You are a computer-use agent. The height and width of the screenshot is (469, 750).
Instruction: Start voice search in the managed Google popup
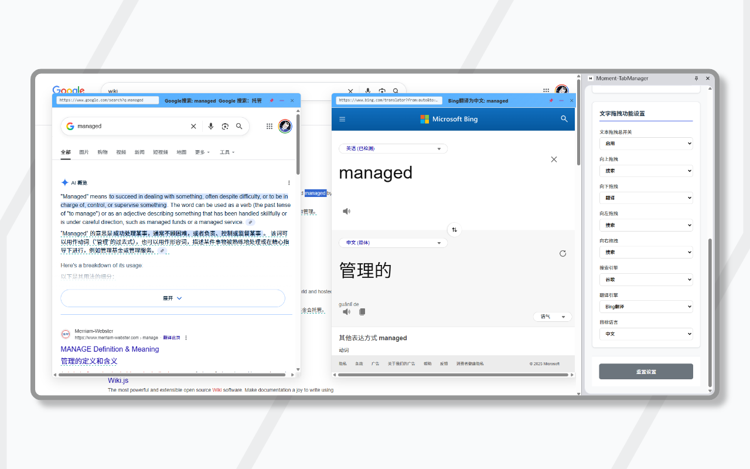(x=211, y=126)
